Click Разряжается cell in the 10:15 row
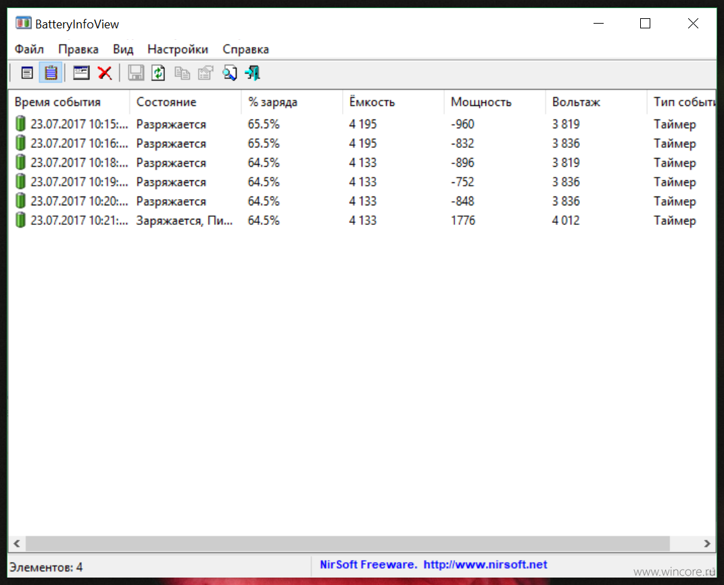 [171, 124]
